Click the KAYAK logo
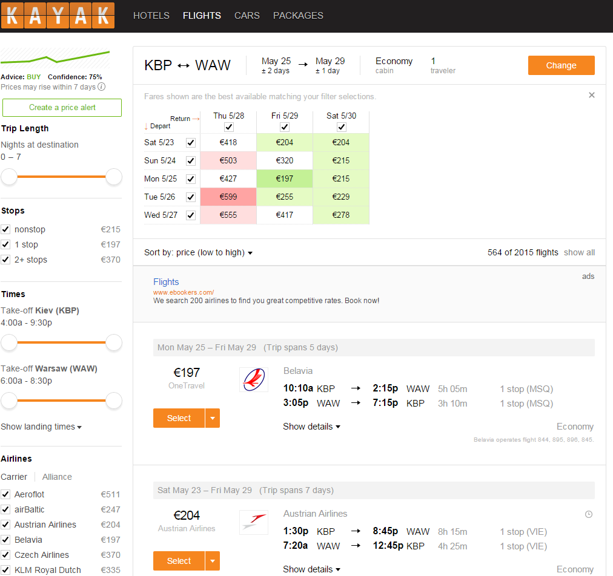Viewport: 613px width, 576px height. click(58, 16)
